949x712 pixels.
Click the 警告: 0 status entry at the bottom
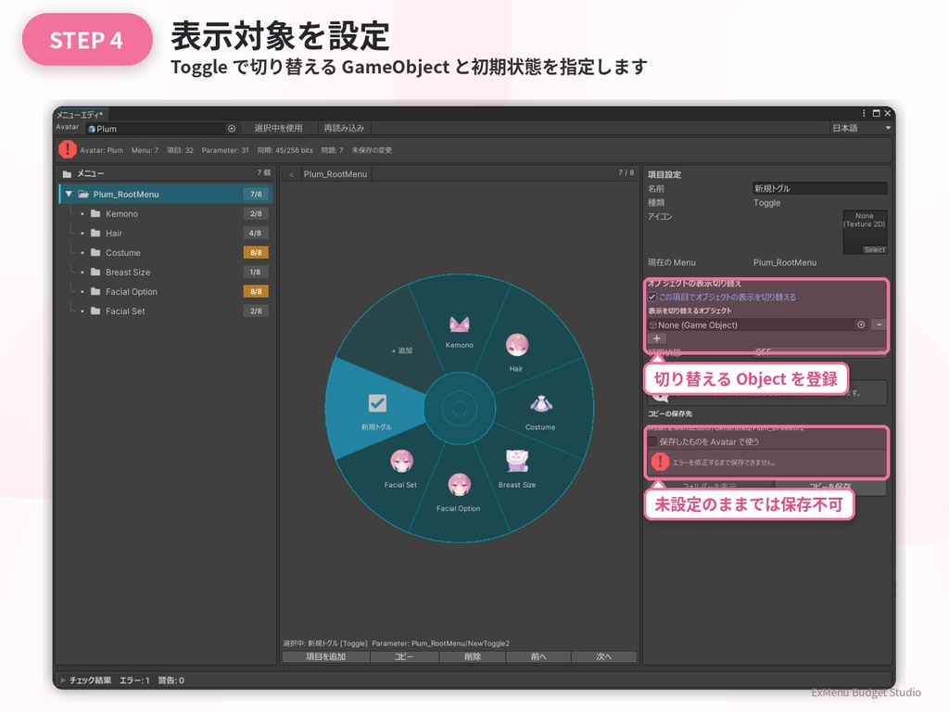171,680
